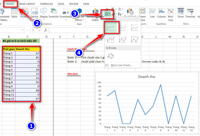Select the cell with value 81
Screen dimensions: 200x136
coord(27,57)
